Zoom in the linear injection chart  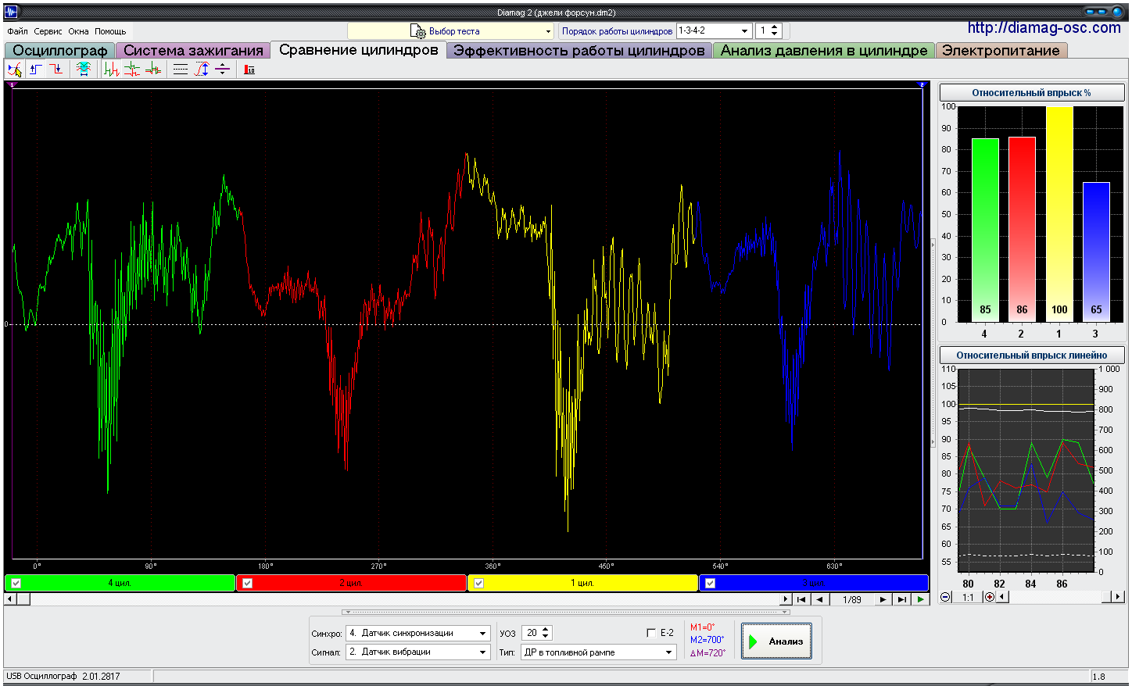point(990,597)
